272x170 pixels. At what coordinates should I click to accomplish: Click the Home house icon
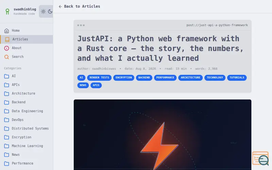pyautogui.click(x=6, y=31)
